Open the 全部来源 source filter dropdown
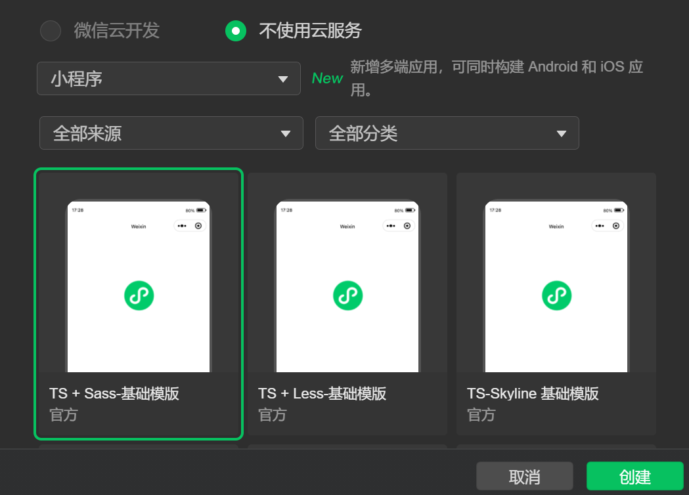The image size is (689, 495). click(171, 133)
